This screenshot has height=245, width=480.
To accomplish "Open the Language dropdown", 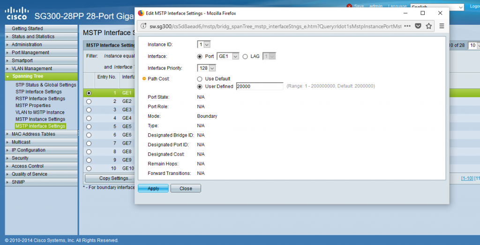I will 437,7.
